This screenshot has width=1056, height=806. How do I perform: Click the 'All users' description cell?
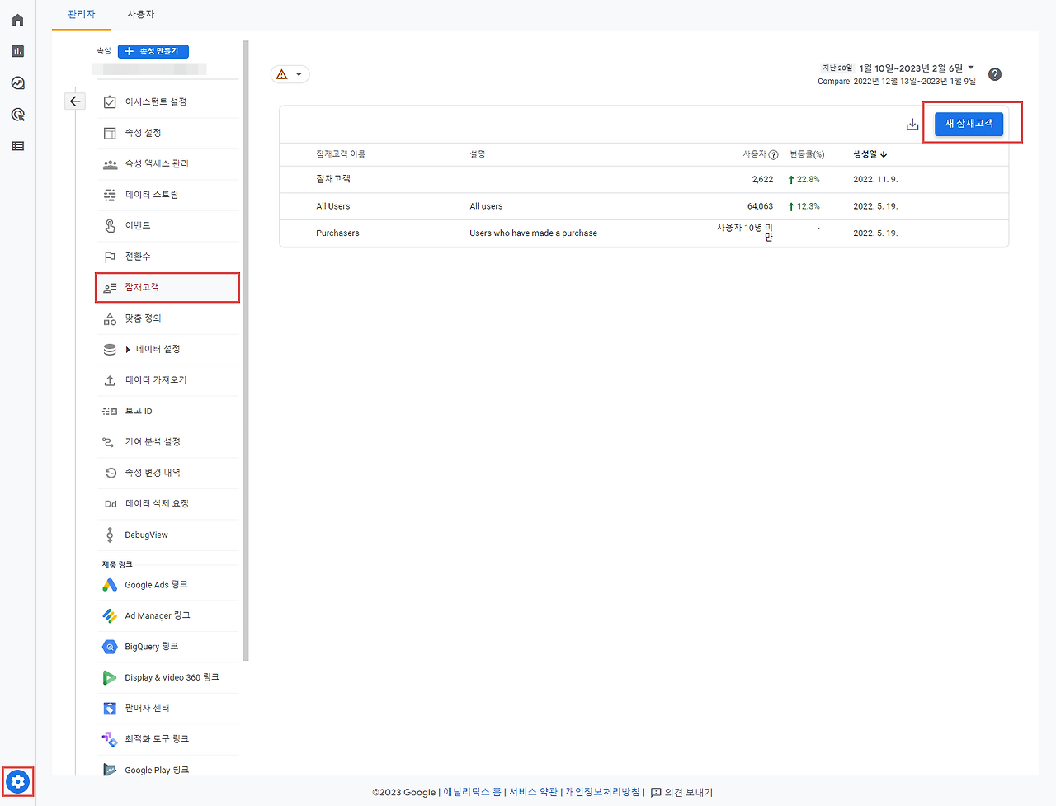(x=486, y=206)
